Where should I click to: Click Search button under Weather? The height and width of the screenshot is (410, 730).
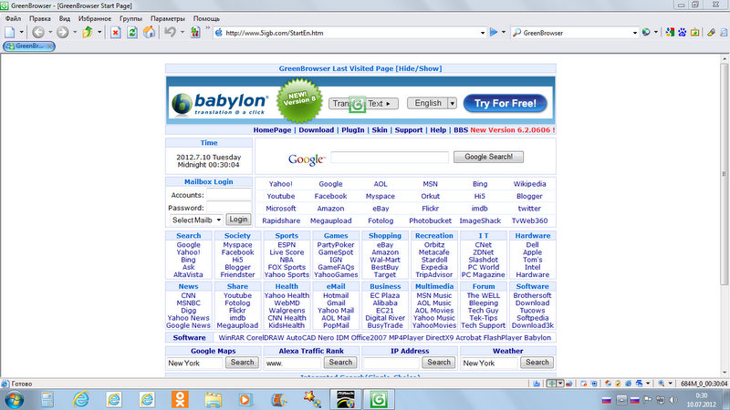537,363
